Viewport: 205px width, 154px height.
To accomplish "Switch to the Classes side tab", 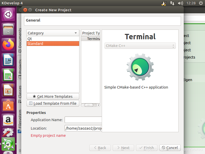I will tap(20, 94).
